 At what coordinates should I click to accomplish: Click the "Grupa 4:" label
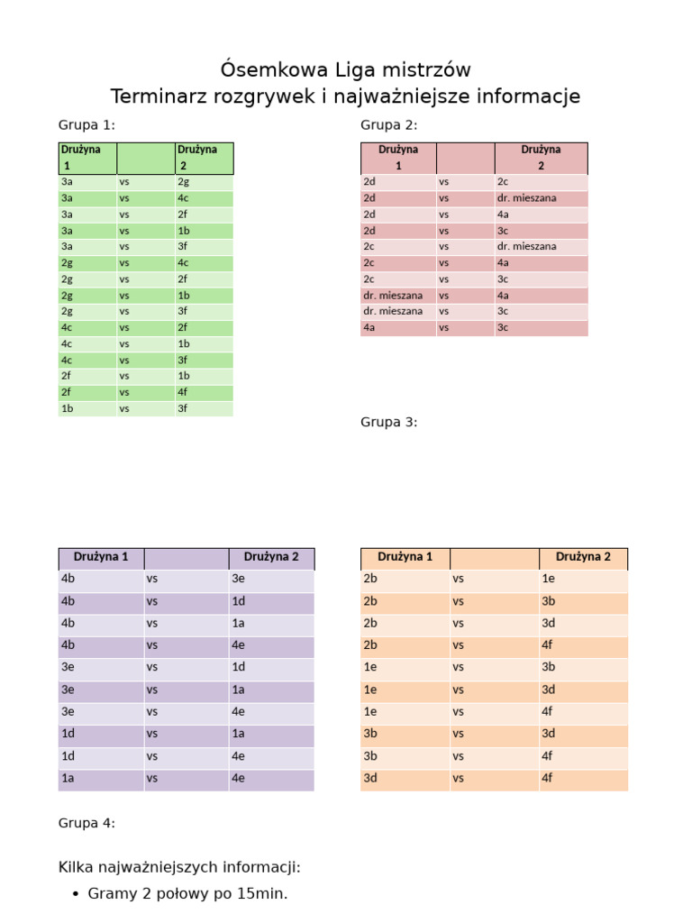(x=86, y=823)
